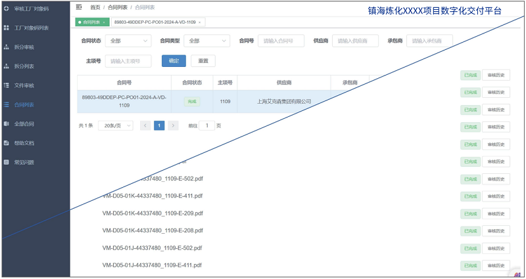Open the 20条/页 page size dropdown
526x279 pixels.
(115, 125)
